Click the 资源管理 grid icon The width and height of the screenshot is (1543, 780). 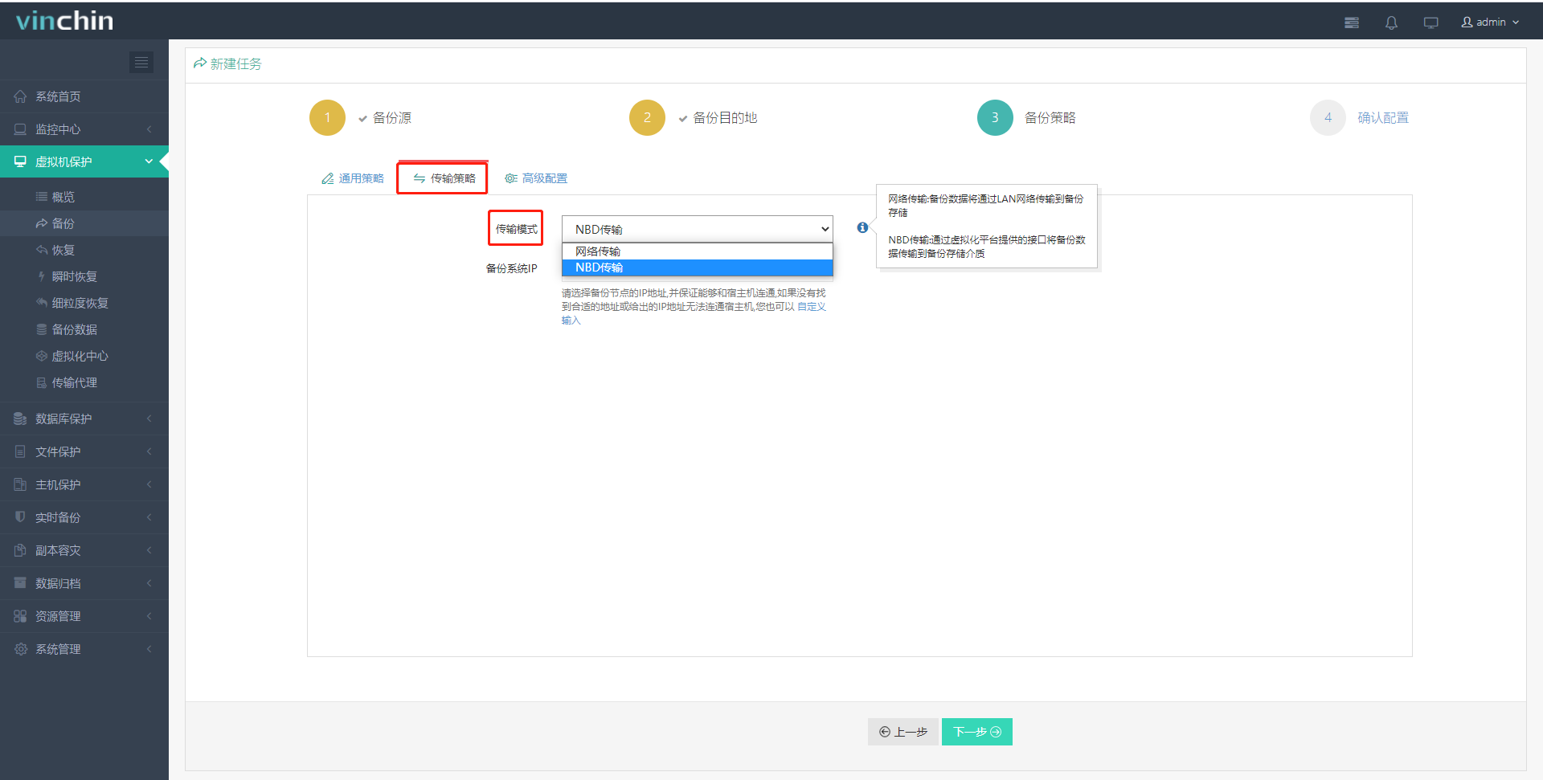tap(20, 616)
